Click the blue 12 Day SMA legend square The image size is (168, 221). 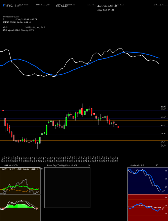pyautogui.click(x=3, y=5)
